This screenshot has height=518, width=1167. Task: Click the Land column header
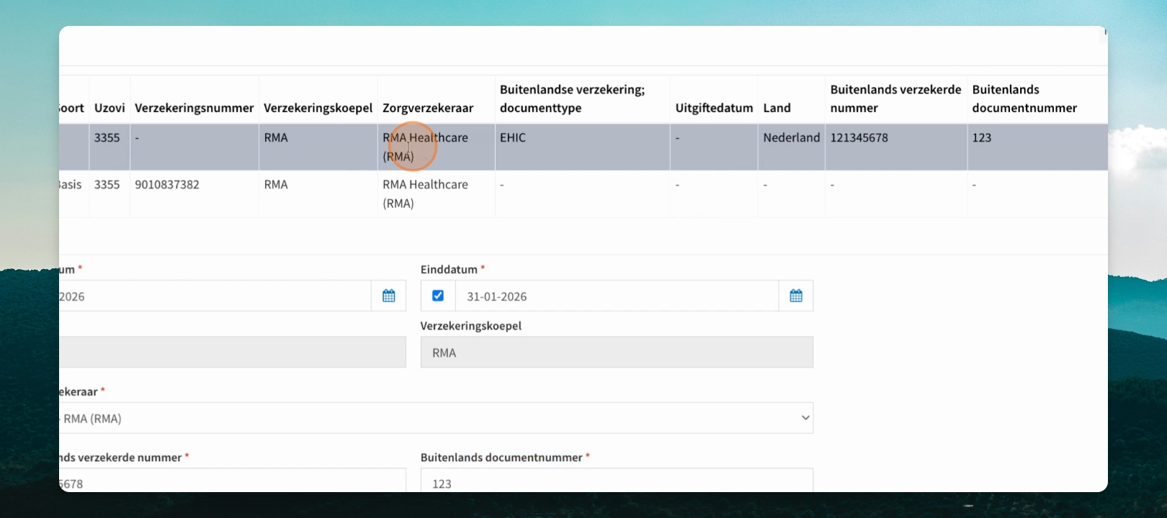click(777, 108)
